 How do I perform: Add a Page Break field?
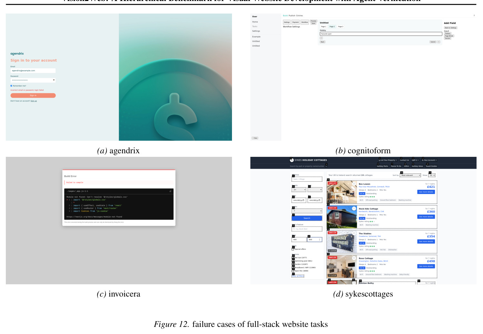[449, 36]
